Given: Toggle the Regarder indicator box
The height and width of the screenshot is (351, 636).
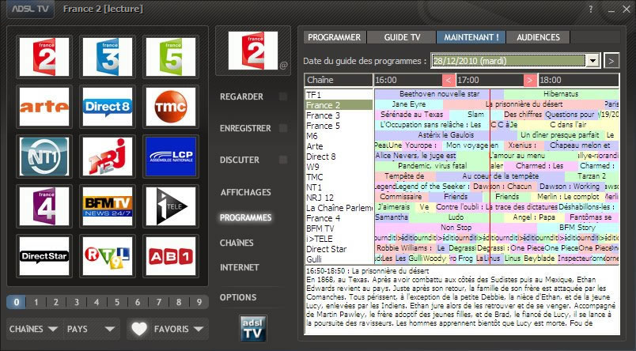Looking at the screenshot, I should pyautogui.click(x=283, y=96).
